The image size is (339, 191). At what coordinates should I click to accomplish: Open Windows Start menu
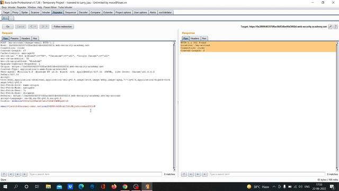point(5,186)
